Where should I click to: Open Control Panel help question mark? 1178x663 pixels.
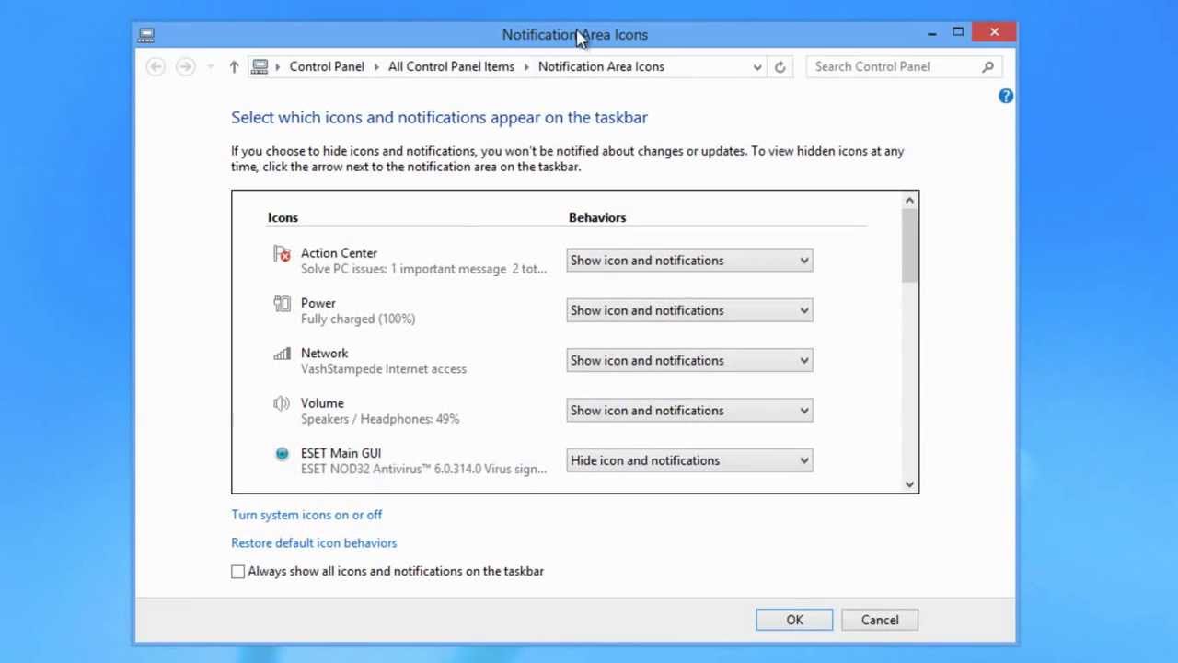click(1006, 96)
